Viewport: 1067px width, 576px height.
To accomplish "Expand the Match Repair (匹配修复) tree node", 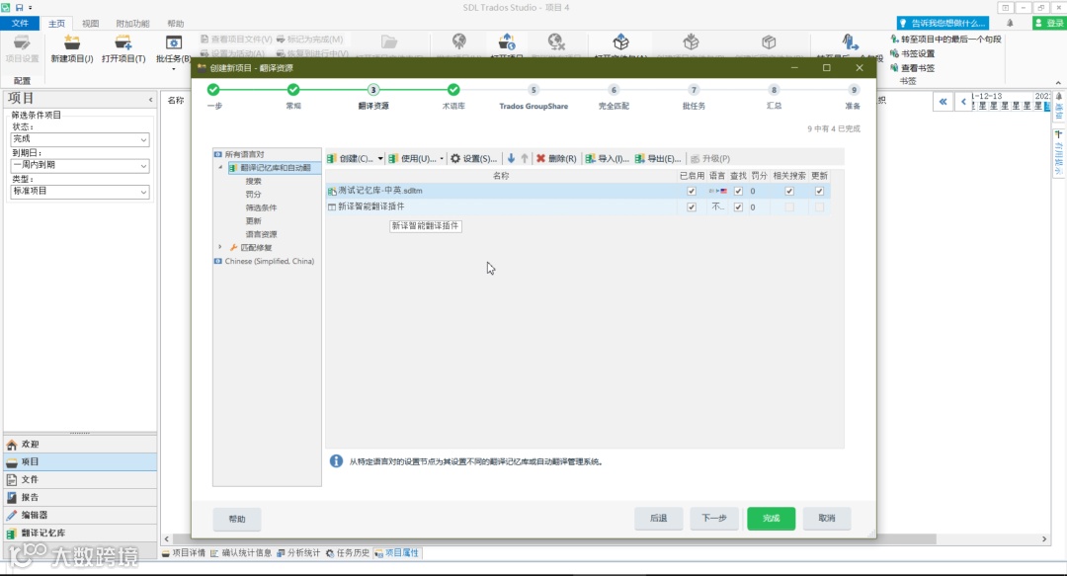I will pos(219,247).
